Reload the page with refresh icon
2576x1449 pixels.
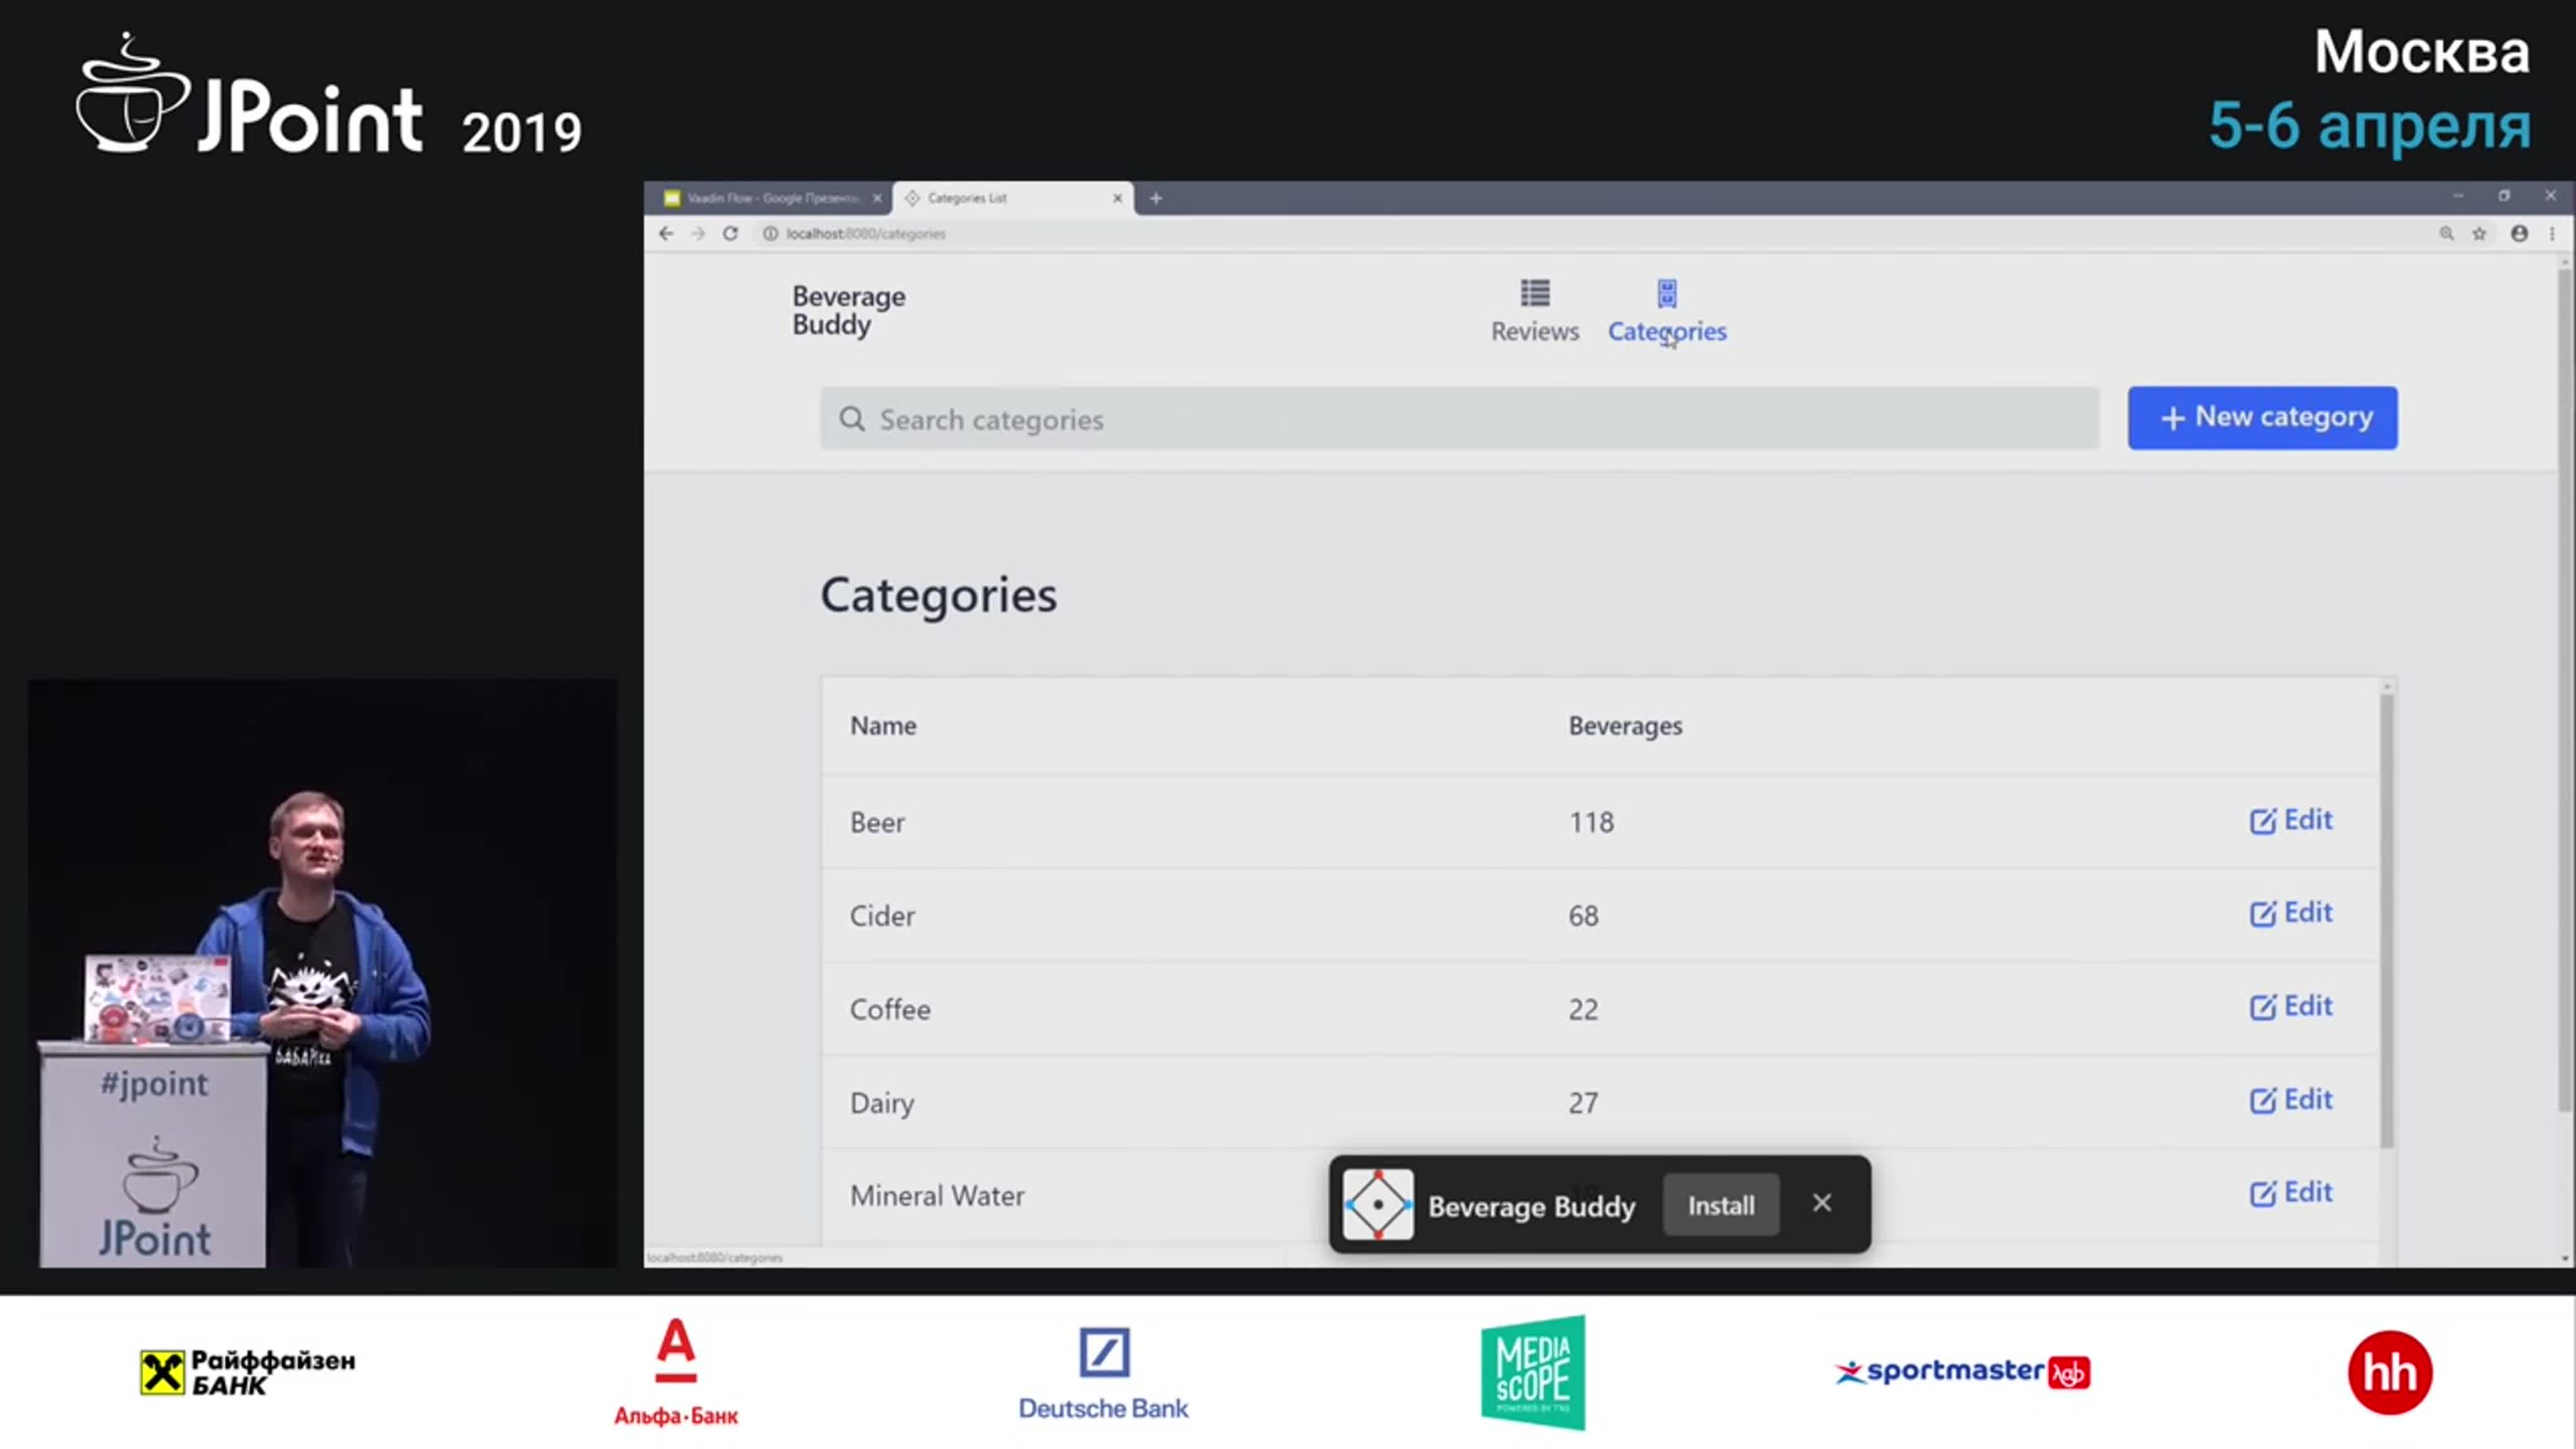tap(730, 234)
